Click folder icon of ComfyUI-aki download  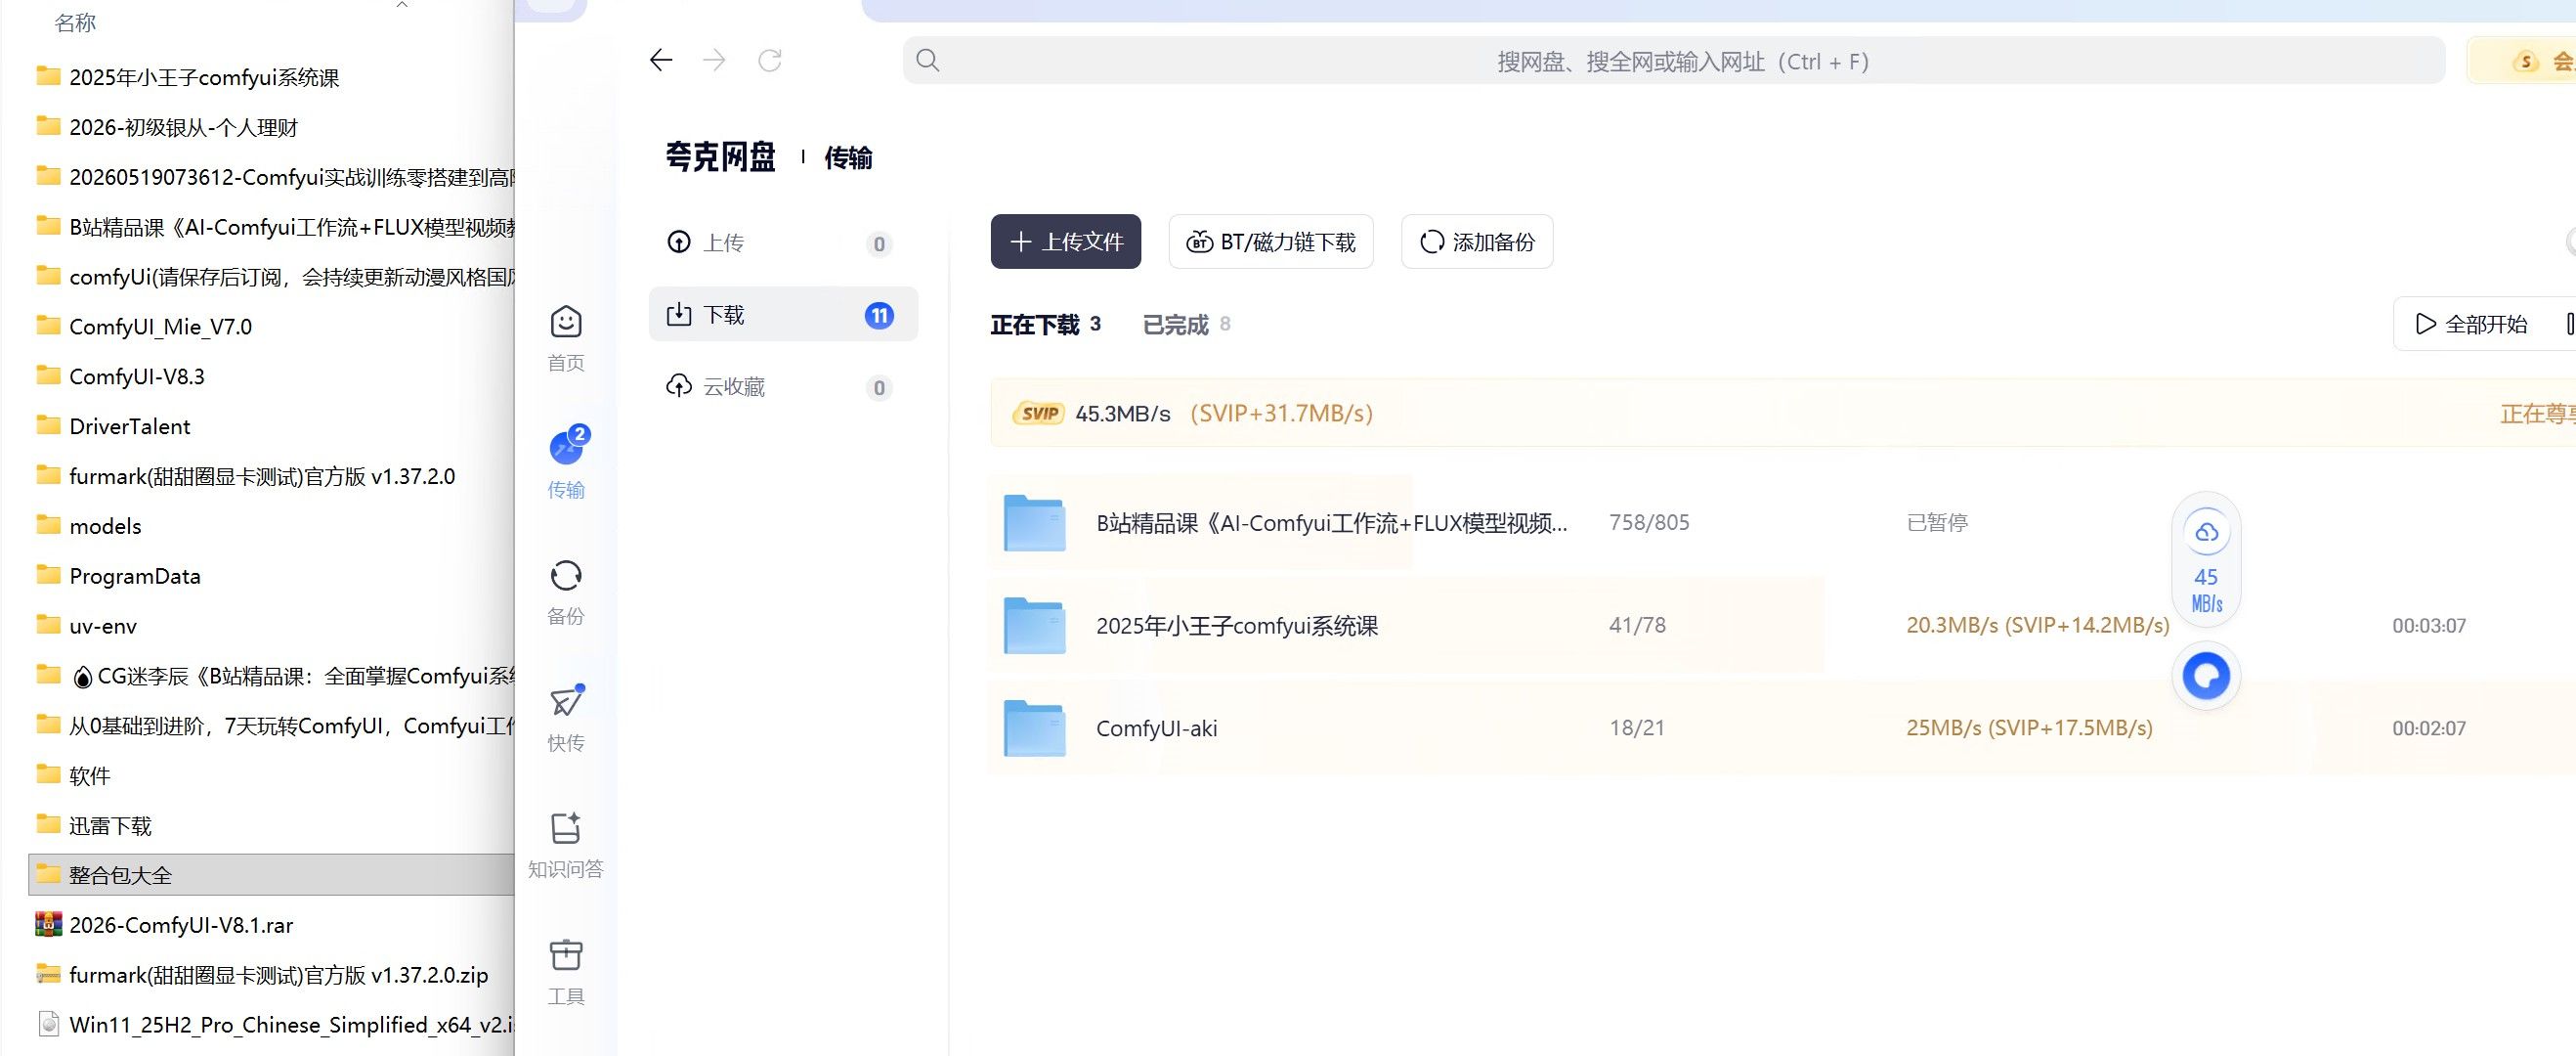click(x=1034, y=727)
